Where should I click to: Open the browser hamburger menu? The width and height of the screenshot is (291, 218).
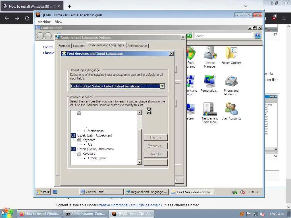[284, 18]
